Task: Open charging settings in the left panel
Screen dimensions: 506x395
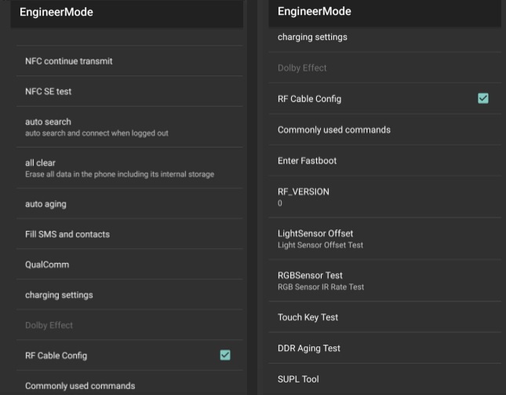Action: click(129, 295)
